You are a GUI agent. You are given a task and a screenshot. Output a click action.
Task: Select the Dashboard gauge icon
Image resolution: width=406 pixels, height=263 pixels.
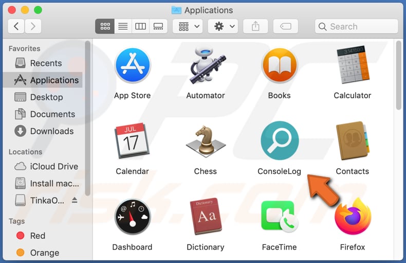[x=133, y=217]
